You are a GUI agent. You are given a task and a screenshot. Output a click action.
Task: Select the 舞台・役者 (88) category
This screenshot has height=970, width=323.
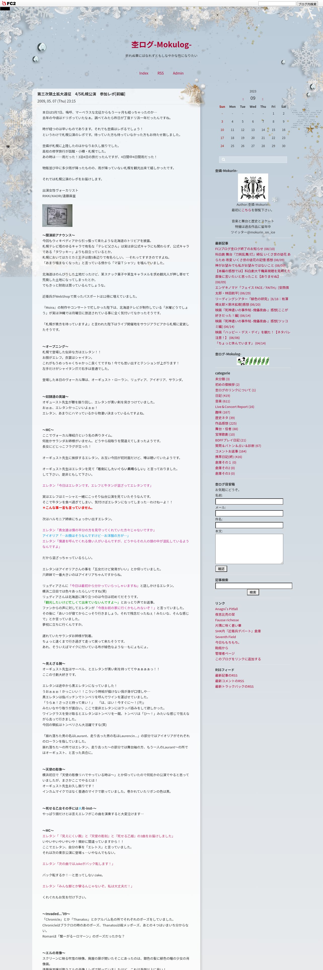pos(226,429)
